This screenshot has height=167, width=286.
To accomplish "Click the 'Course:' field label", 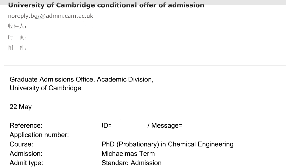I will 21,144.
